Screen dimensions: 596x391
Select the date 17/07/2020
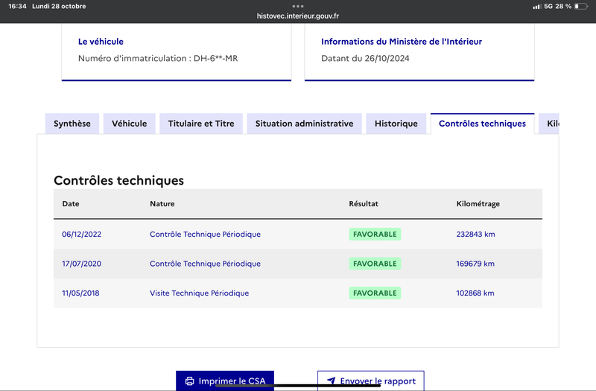click(82, 264)
